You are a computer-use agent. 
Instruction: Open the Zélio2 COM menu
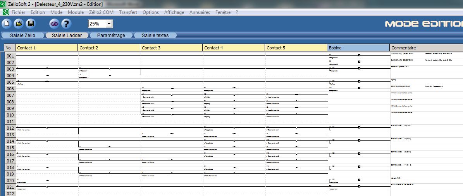101,12
